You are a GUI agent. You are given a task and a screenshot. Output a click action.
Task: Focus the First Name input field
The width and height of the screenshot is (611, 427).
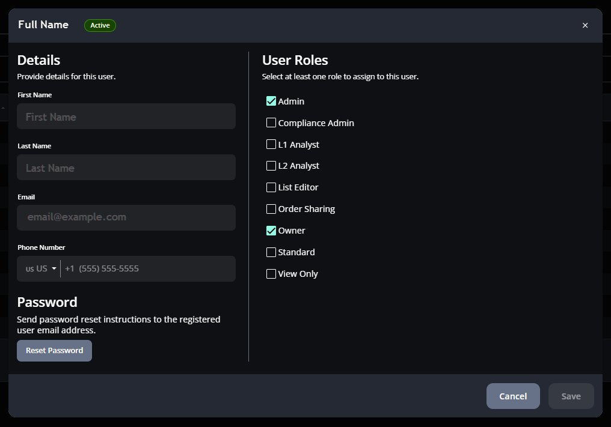126,117
